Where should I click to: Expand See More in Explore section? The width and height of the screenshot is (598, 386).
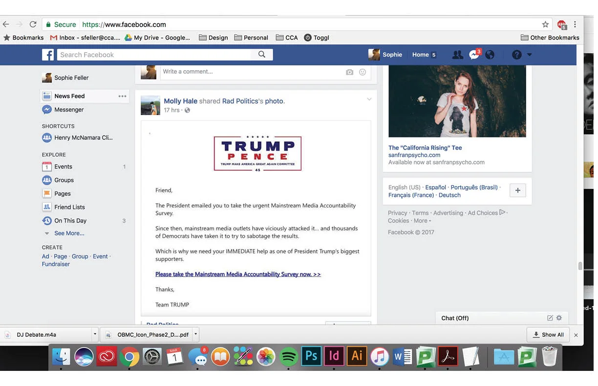(x=69, y=233)
